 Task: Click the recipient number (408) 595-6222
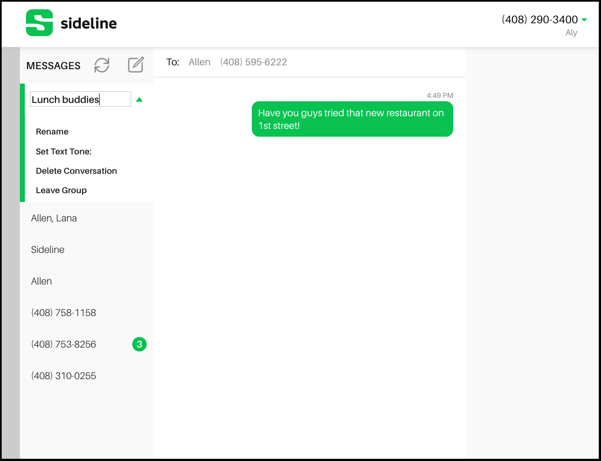253,62
